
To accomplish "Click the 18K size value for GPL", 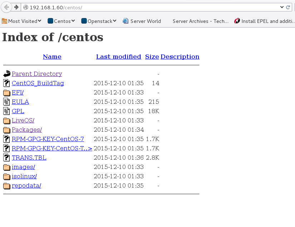I will pos(153,111).
